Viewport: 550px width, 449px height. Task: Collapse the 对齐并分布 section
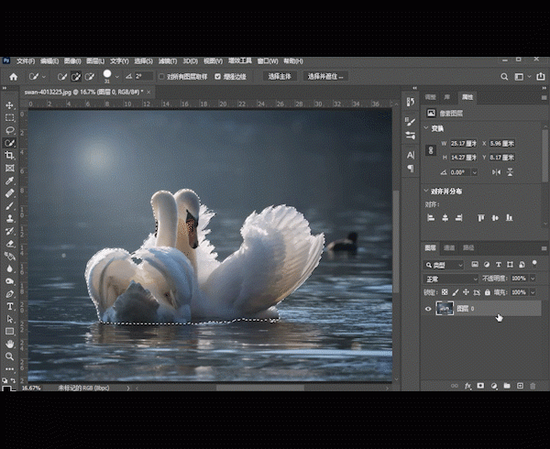(x=426, y=191)
